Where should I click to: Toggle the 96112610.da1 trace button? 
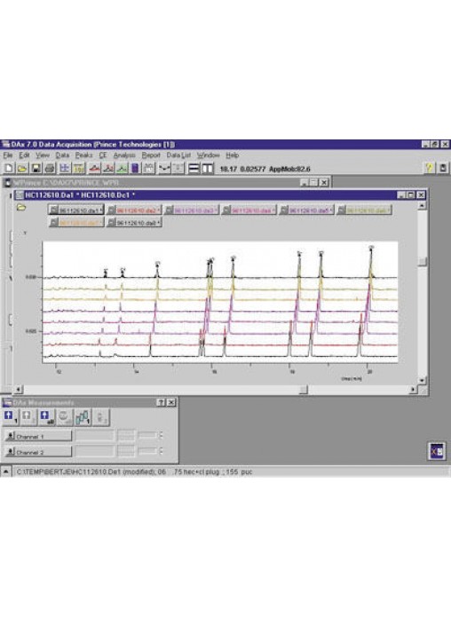point(76,210)
